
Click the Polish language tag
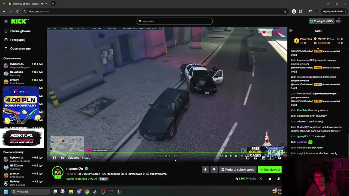click(103, 179)
